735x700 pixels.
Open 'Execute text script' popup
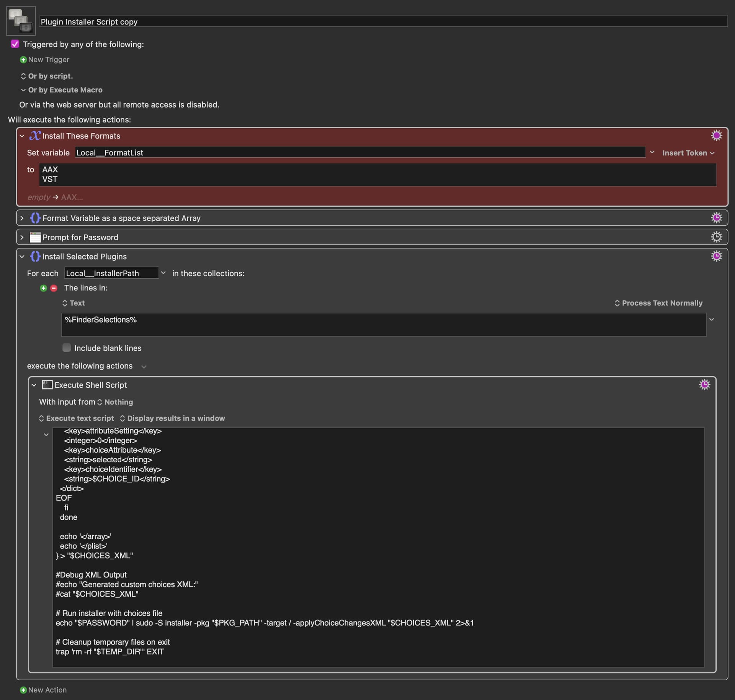pyautogui.click(x=77, y=418)
